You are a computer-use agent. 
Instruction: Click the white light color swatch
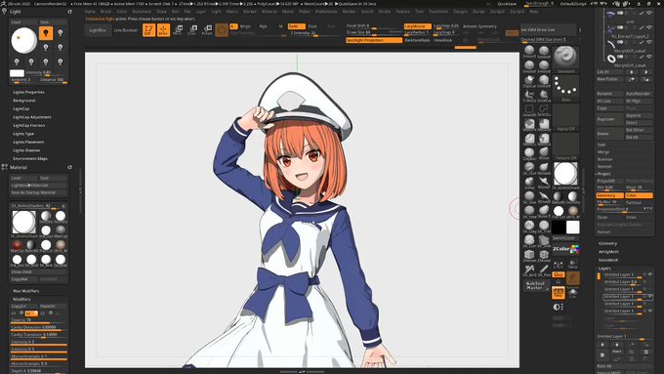point(17,73)
